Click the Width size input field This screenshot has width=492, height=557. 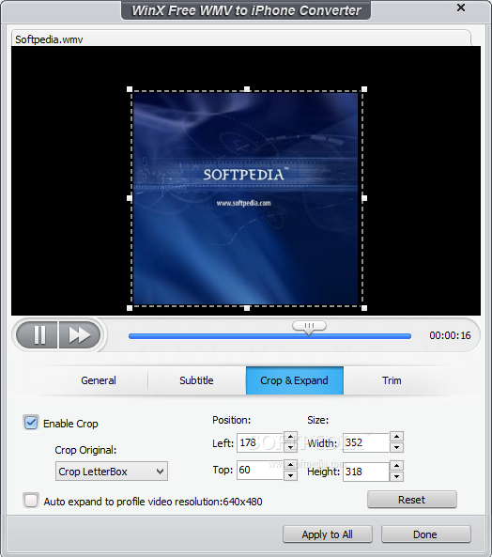[366, 442]
